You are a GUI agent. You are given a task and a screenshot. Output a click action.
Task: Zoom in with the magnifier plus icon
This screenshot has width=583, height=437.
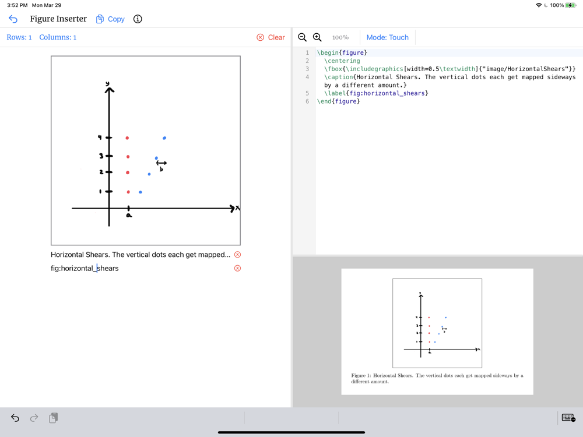coord(317,37)
